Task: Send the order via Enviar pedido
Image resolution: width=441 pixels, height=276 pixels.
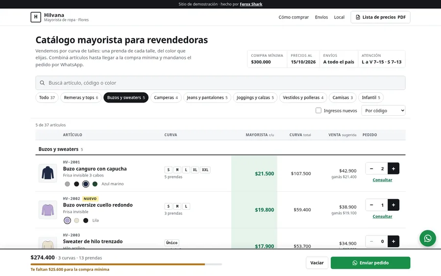Action: (370, 263)
